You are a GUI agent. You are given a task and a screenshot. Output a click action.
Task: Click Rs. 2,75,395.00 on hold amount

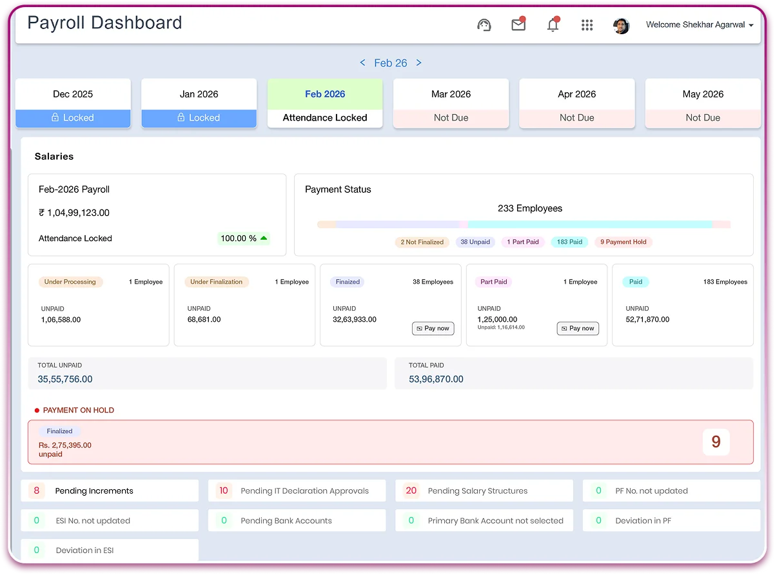(65, 445)
